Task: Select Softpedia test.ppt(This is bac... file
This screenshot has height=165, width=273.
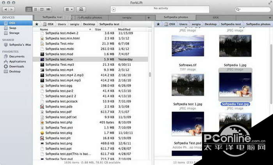Action: pos(90,154)
